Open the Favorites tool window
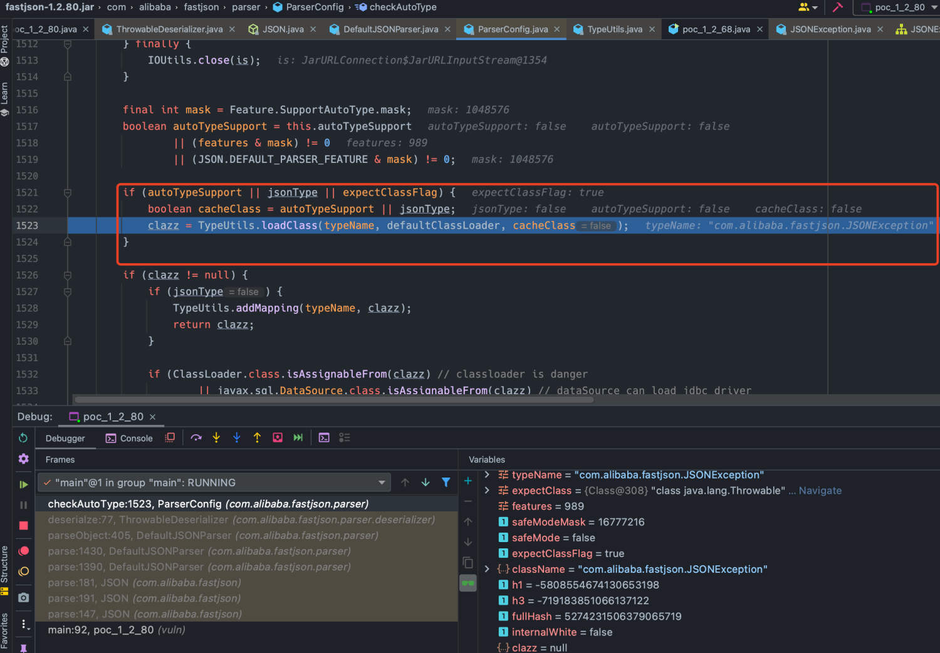Image resolution: width=940 pixels, height=653 pixels. (x=5, y=632)
